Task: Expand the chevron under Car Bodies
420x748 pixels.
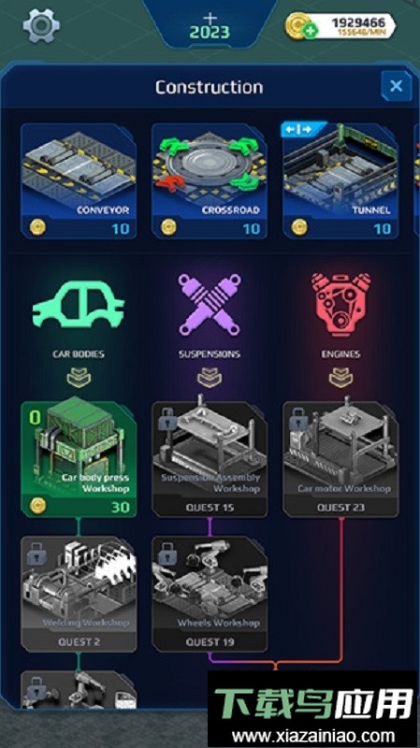Action: click(79, 378)
